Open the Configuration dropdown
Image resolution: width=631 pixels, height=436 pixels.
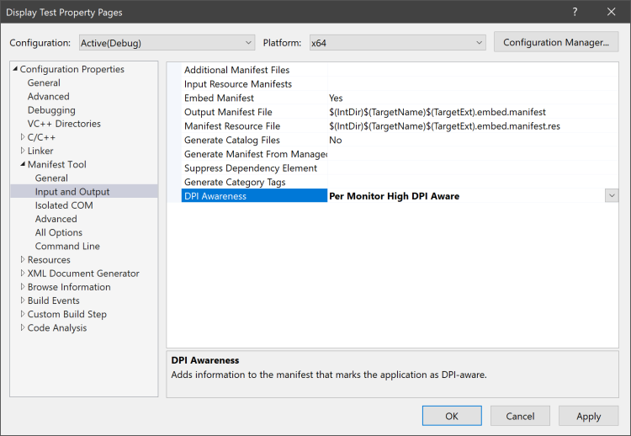click(x=167, y=43)
